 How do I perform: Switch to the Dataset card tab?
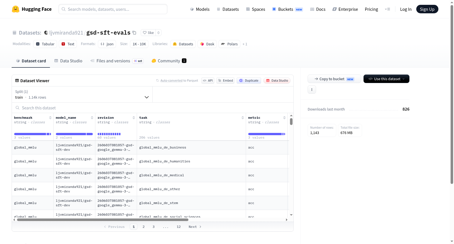tap(31, 61)
